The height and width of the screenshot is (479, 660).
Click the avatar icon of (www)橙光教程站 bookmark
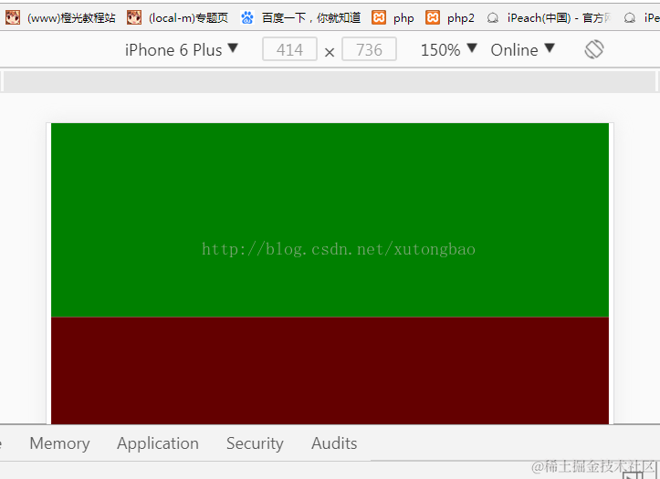click(13, 17)
